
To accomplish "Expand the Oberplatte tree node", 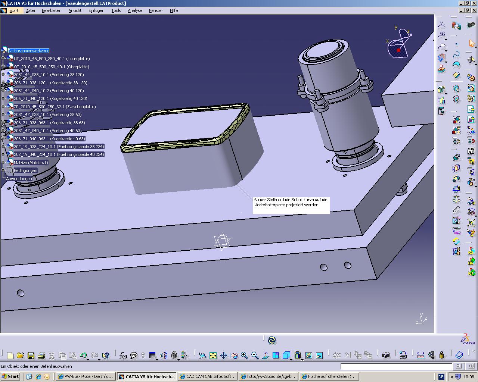I will [x=3, y=67].
